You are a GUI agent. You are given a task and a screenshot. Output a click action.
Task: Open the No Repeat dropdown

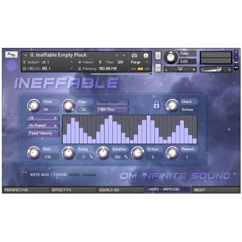pos(43,126)
